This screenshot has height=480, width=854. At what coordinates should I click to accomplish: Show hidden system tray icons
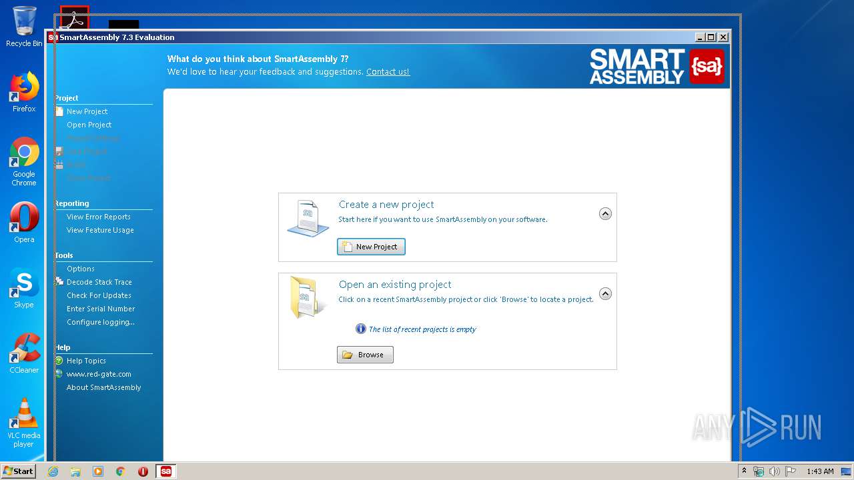pyautogui.click(x=744, y=471)
